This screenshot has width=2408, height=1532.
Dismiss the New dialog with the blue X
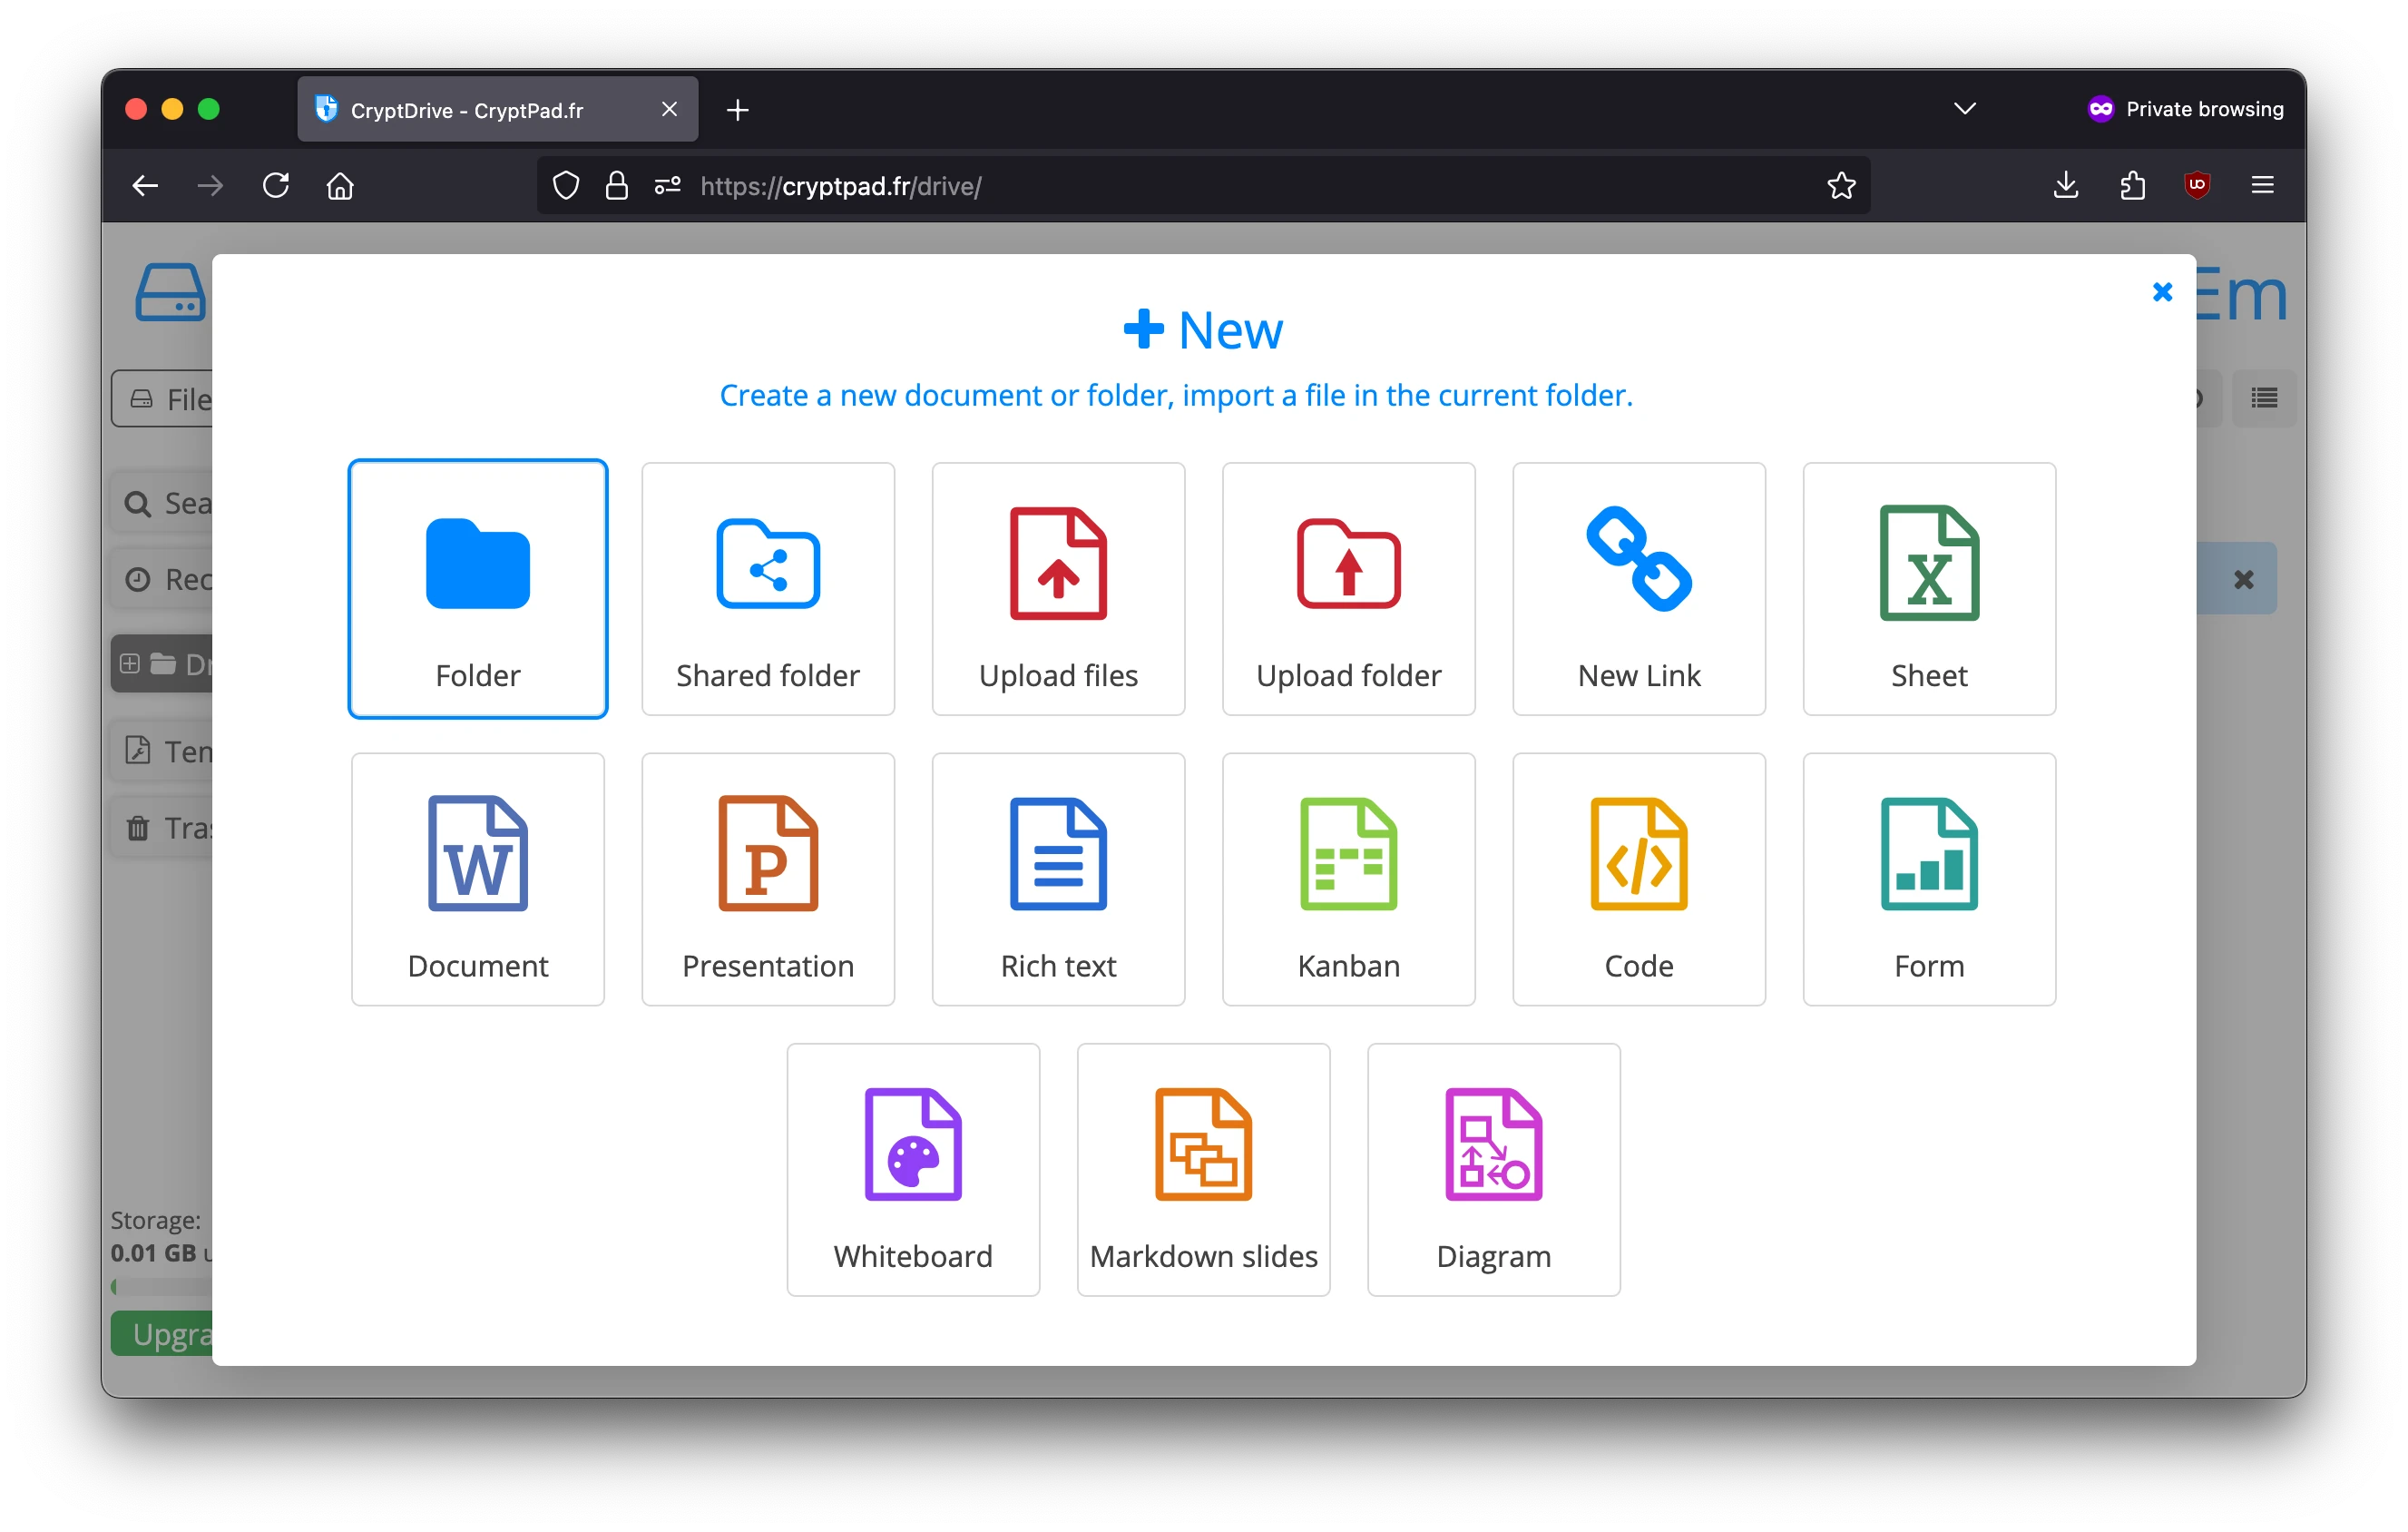2162,292
